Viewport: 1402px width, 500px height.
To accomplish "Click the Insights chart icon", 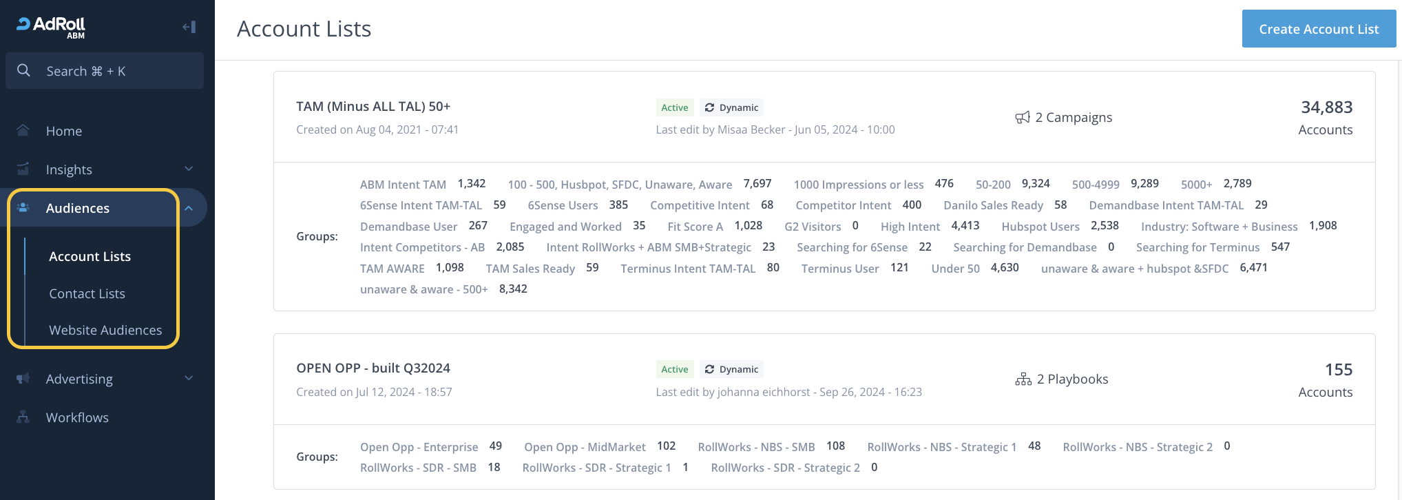I will (x=23, y=169).
